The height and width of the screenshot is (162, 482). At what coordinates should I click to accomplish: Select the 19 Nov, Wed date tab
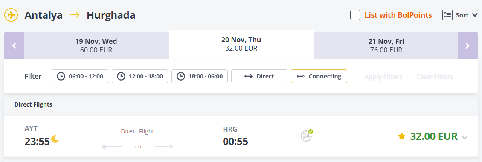click(x=96, y=46)
